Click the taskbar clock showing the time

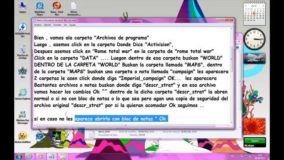(260, 156)
